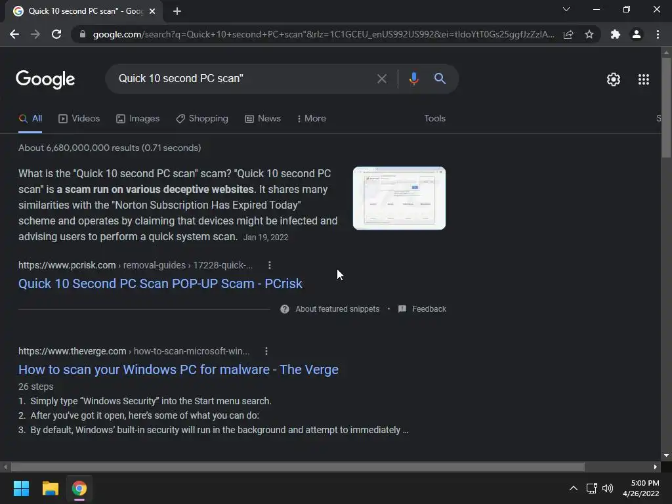Click the horizontal scrollbar thumb

click(297, 467)
